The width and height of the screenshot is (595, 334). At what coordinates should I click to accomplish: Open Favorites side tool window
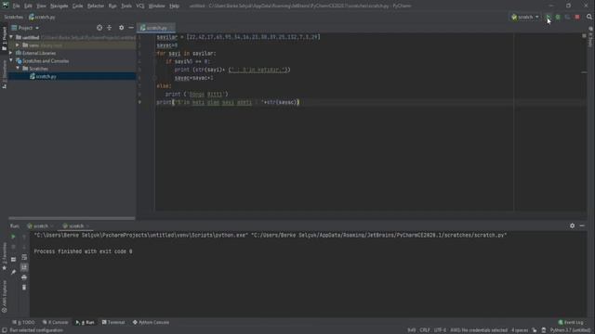(4, 256)
